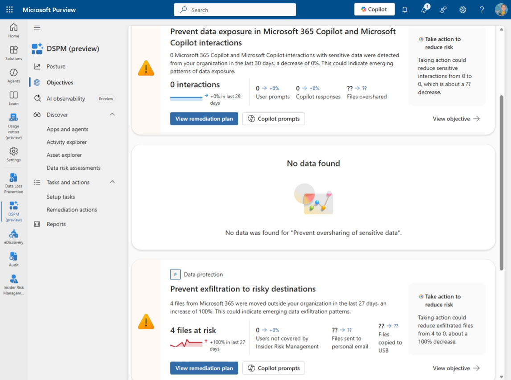Toggle the hamburger navigation menu
The image size is (511, 380).
point(37,28)
